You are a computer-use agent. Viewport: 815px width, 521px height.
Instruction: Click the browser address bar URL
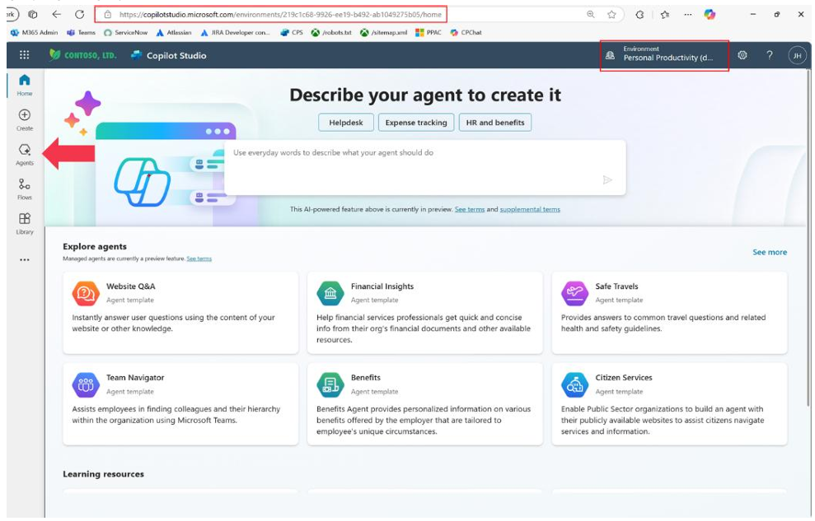(280, 15)
